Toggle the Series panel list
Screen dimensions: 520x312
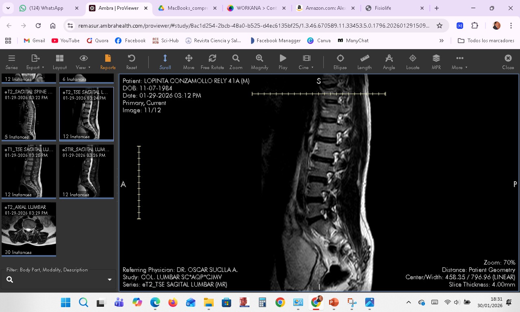[11, 62]
